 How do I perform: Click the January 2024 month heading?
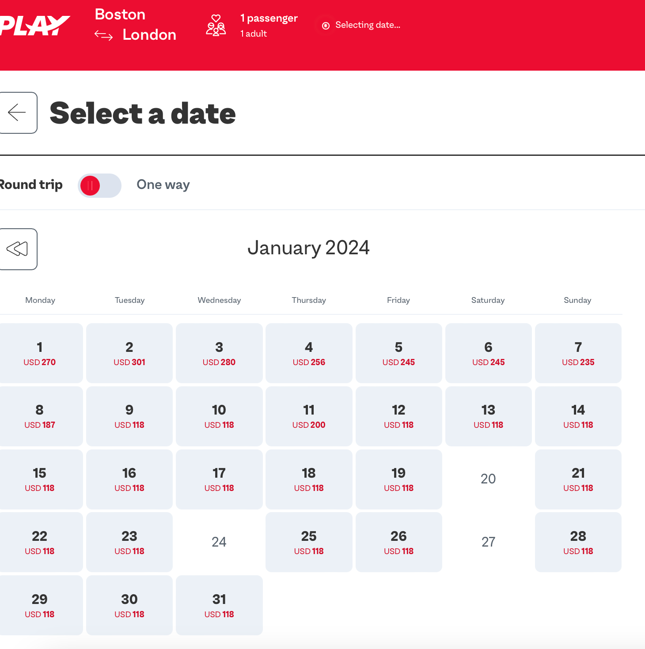[308, 248]
